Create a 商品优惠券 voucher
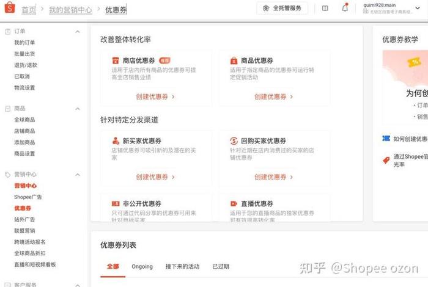This screenshot has width=428, height=287. (273, 96)
